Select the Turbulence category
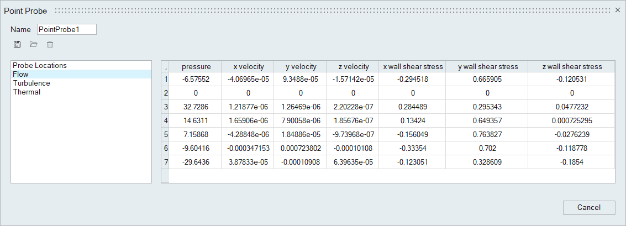The image size is (626, 226). click(31, 83)
